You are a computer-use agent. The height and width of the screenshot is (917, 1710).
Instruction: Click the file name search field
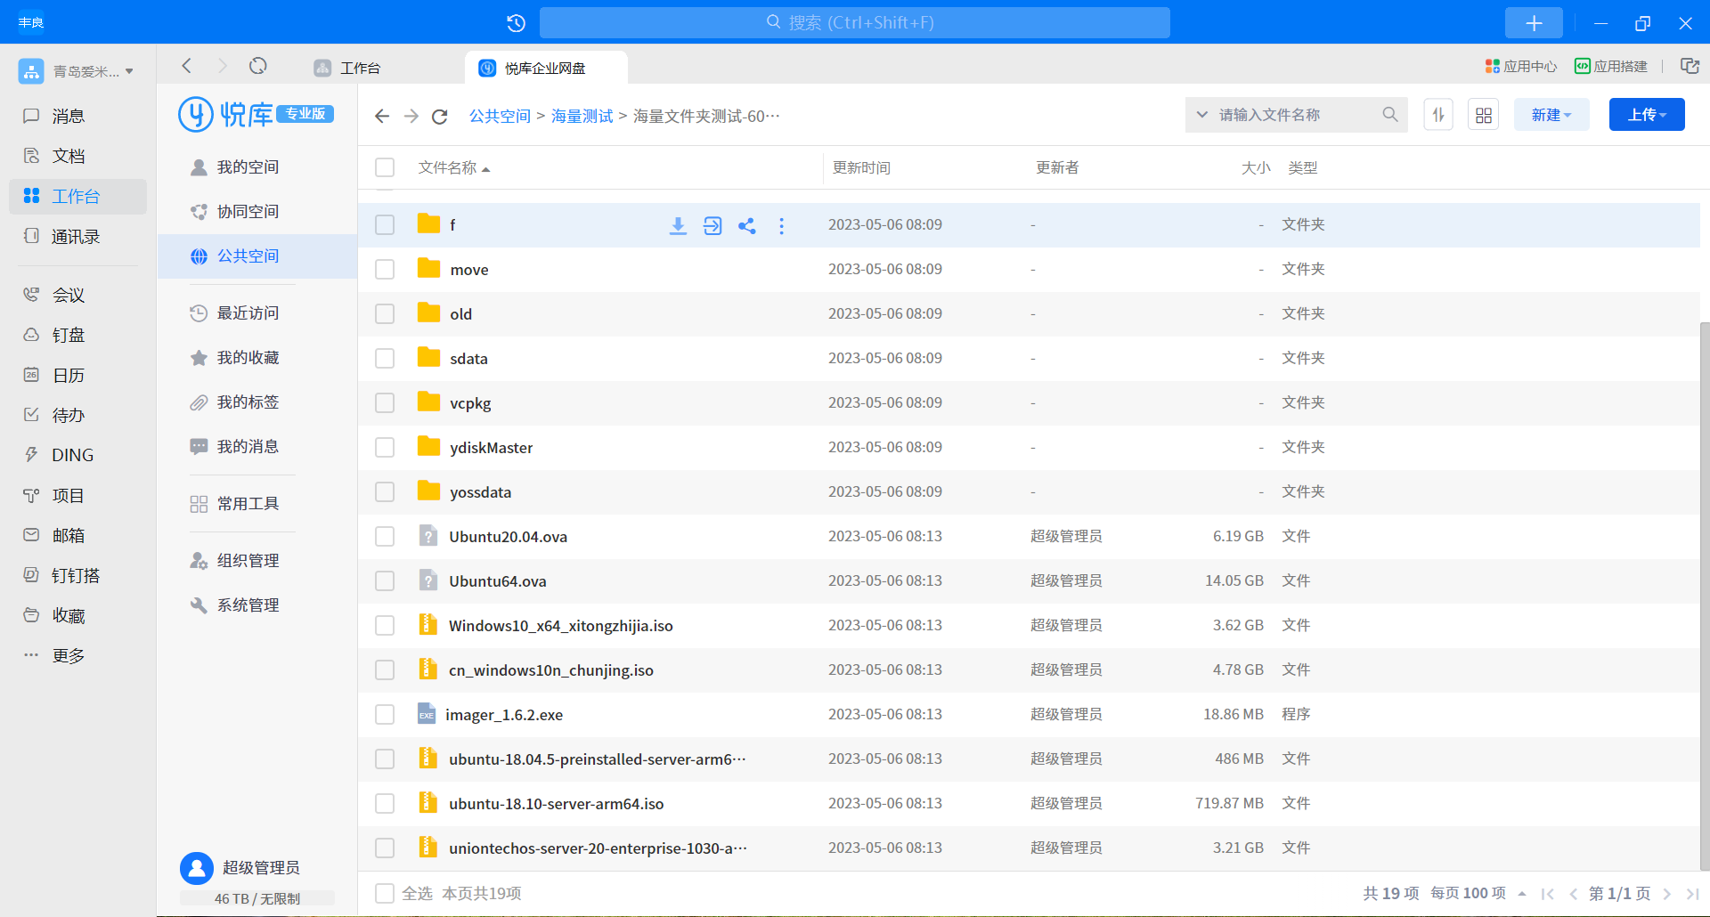[x=1296, y=115]
